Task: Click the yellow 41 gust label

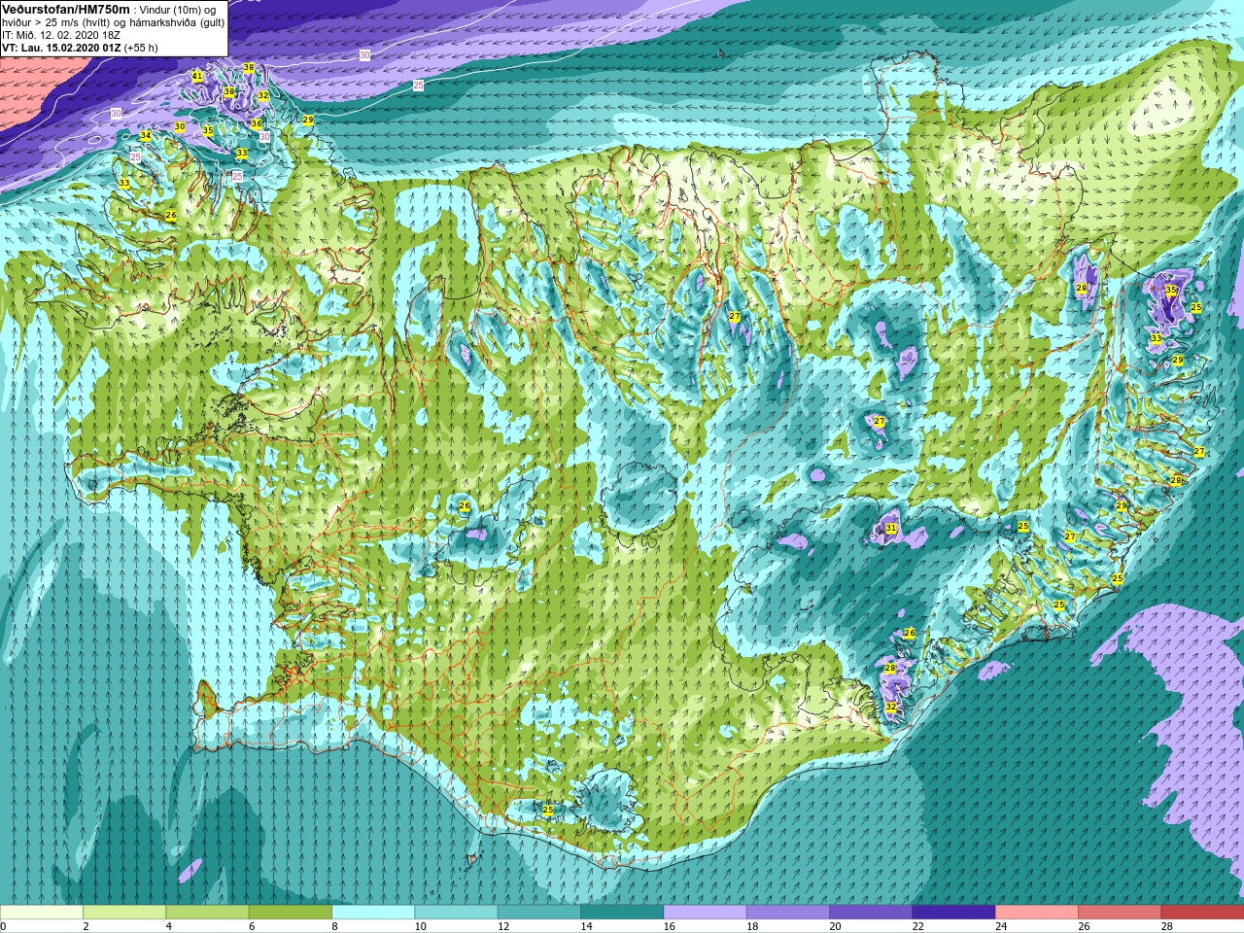Action: 197,76
